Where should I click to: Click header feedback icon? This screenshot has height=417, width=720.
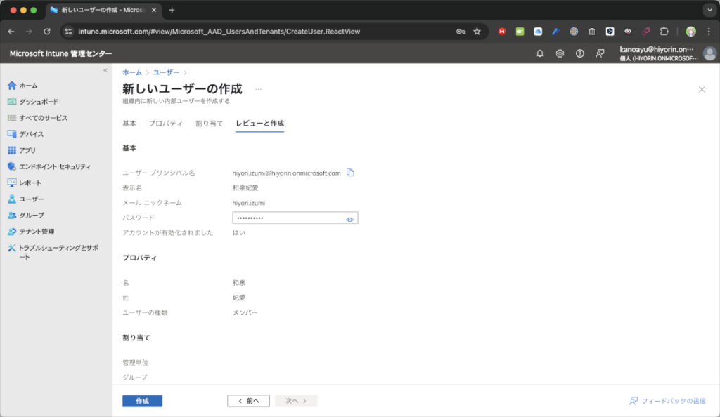[x=600, y=53]
